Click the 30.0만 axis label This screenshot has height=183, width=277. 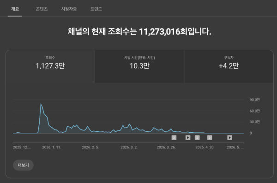tap(254, 122)
